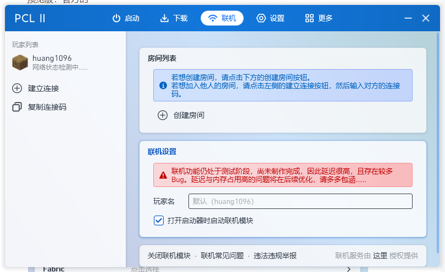Click the wifi icon on 联机 tab

click(213, 18)
